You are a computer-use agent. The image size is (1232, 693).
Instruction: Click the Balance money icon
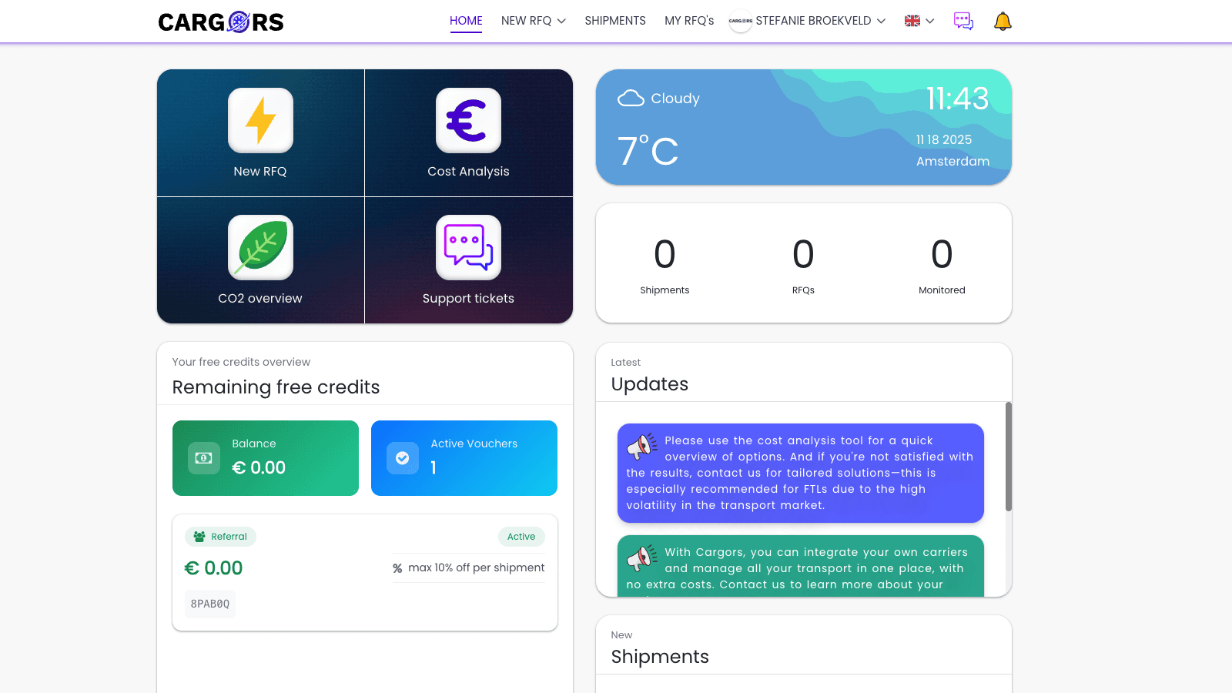(204, 458)
